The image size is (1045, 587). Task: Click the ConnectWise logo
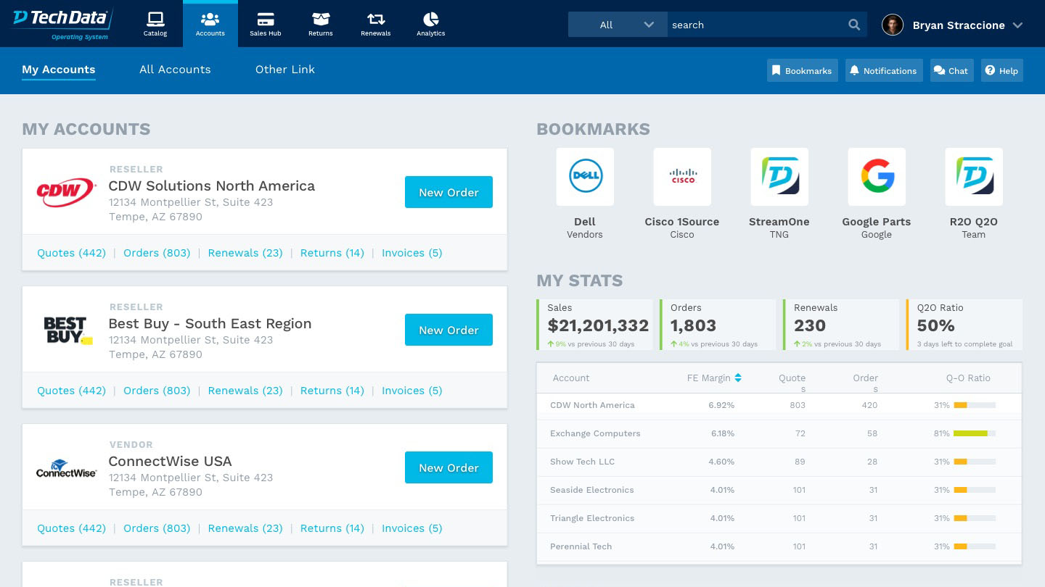point(66,468)
